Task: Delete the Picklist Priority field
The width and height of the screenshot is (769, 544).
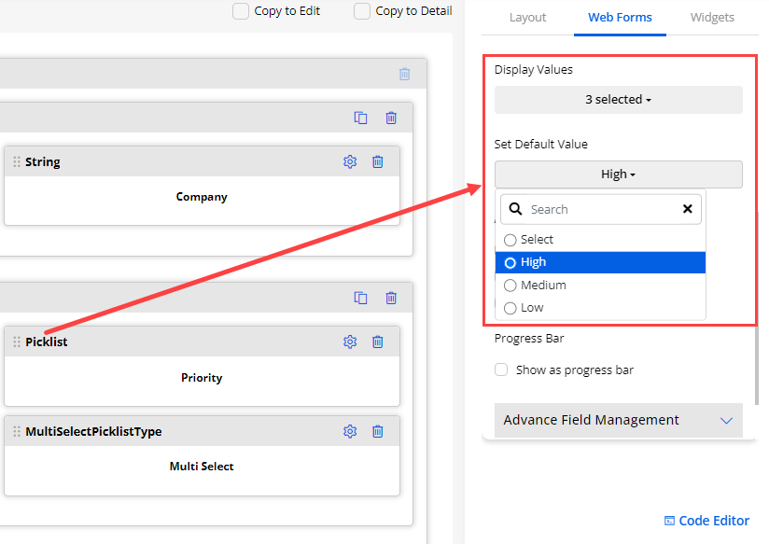Action: click(377, 342)
